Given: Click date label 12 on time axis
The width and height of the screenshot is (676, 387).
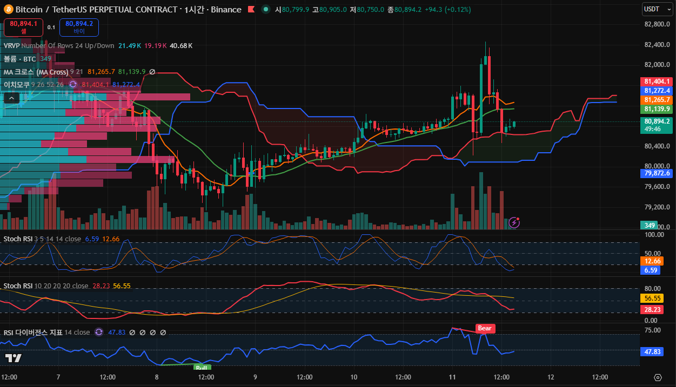Looking at the screenshot, I should [x=551, y=377].
